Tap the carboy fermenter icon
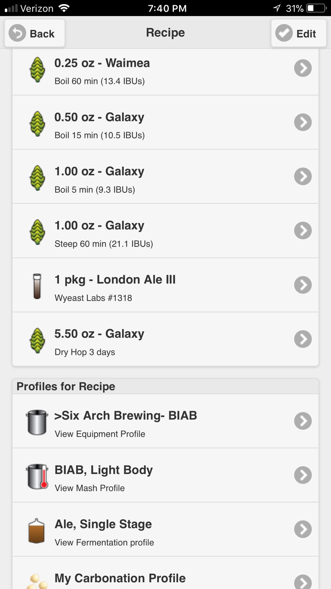331x589 pixels. tap(37, 531)
